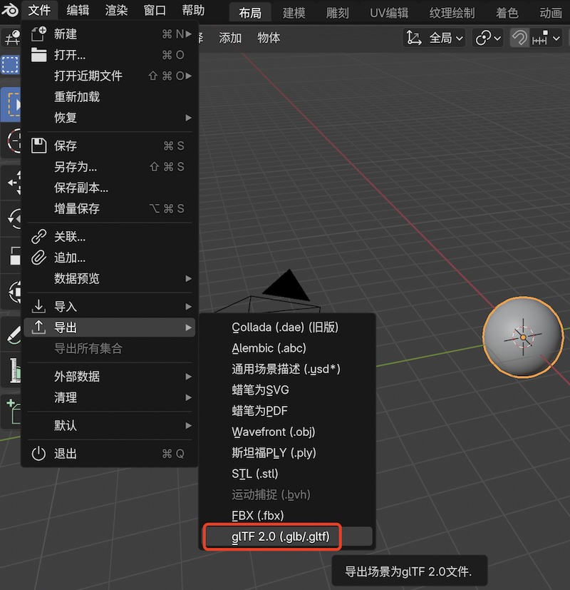Switch to the 着色 workspace tab

pyautogui.click(x=507, y=13)
